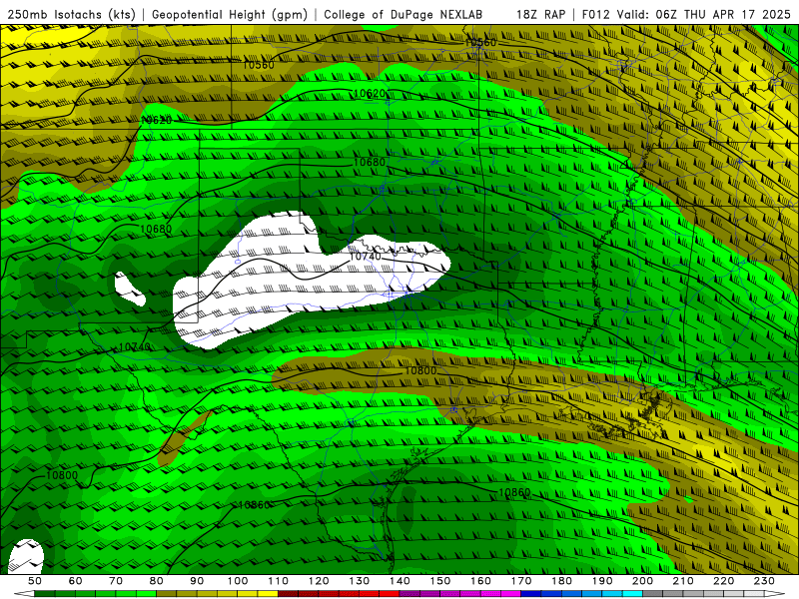Click the color bar label 170
799x599 pixels.
pyautogui.click(x=521, y=581)
